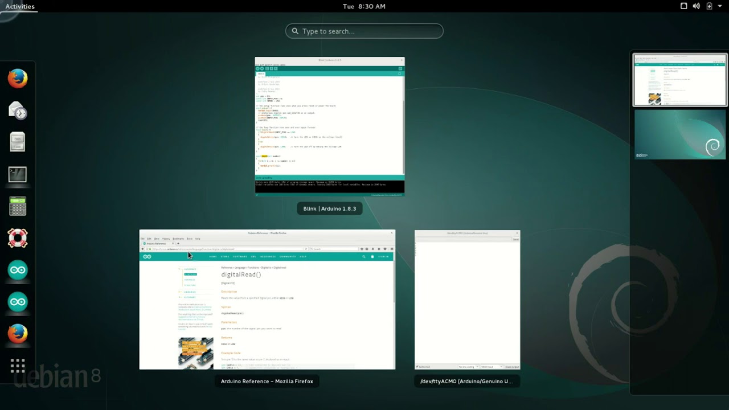Click the '/dev/ttyACM0 (Arduino/Genuino U...' caption
The width and height of the screenshot is (729, 410).
click(x=467, y=381)
